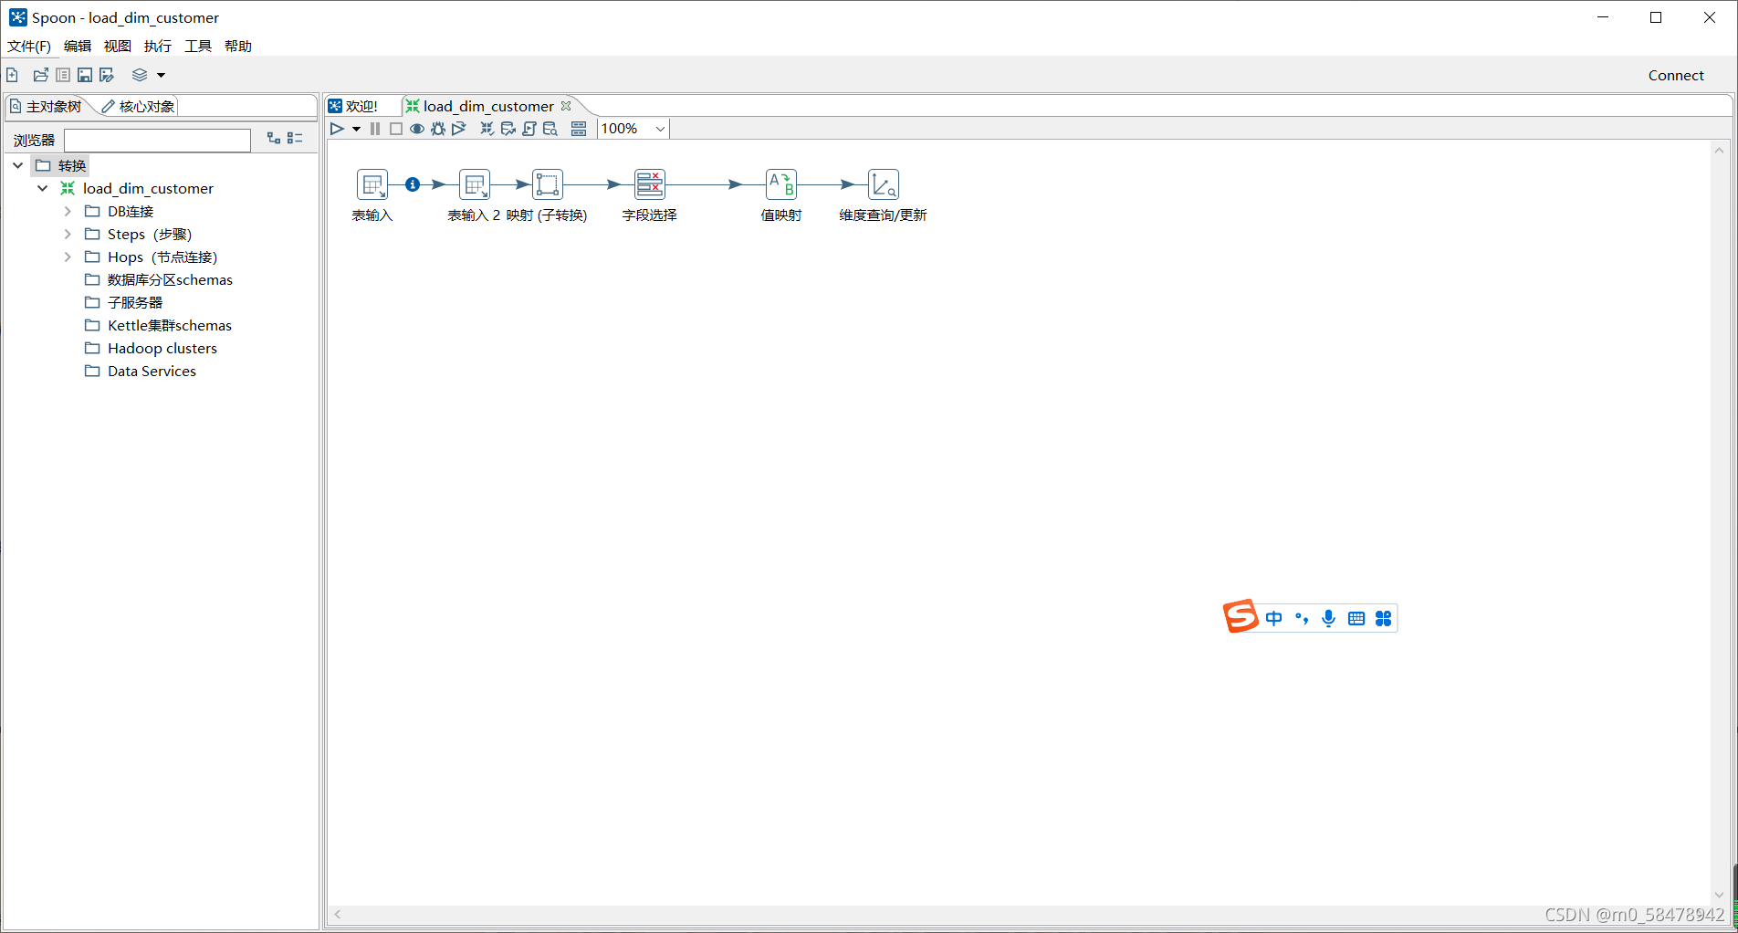Preview the transformation with eye icon

coord(417,129)
